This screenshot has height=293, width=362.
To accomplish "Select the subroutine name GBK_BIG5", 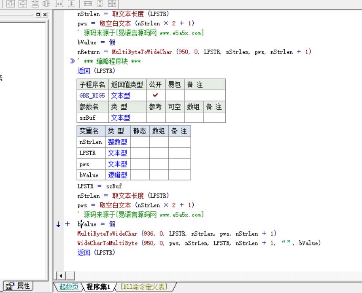I will [92, 95].
